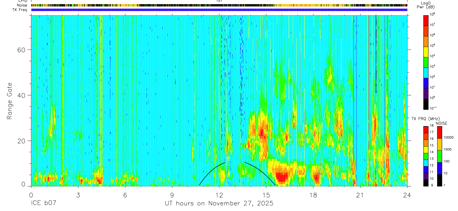
Task: Click the cyan 10^2–10^3 Lag0 power swatch
Action: tap(426, 72)
